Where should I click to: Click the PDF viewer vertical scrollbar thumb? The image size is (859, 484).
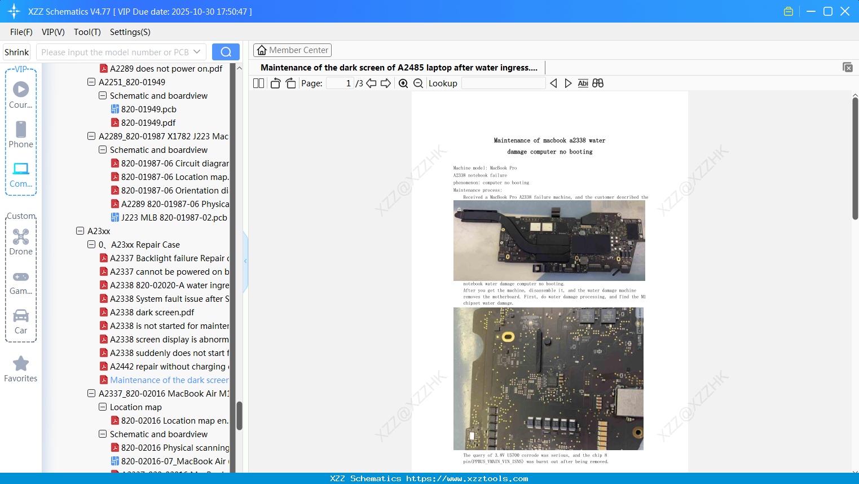[855, 158]
